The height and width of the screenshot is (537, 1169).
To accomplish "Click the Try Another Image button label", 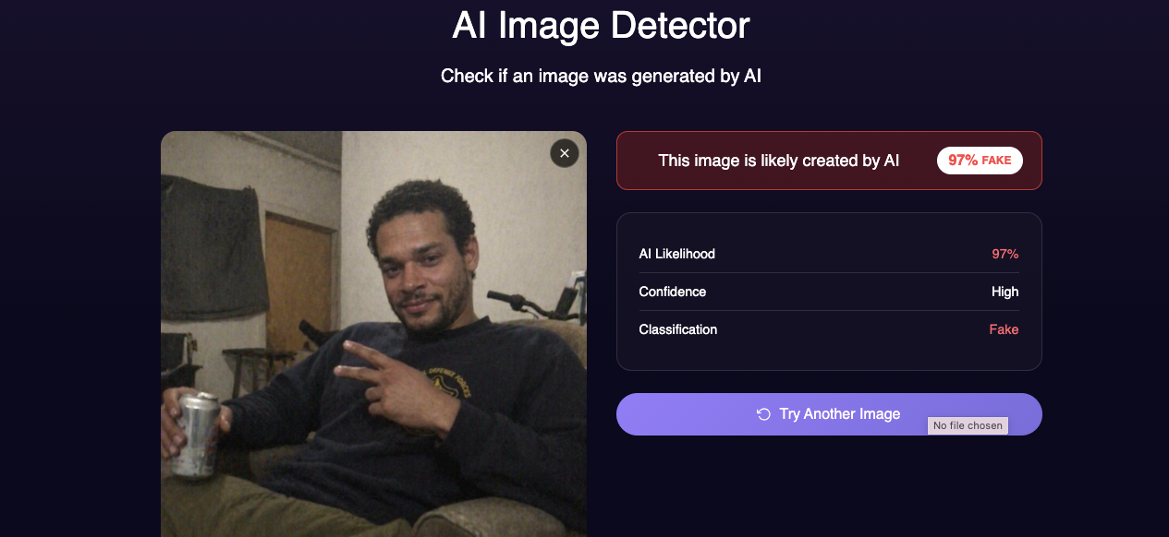I will click(840, 414).
